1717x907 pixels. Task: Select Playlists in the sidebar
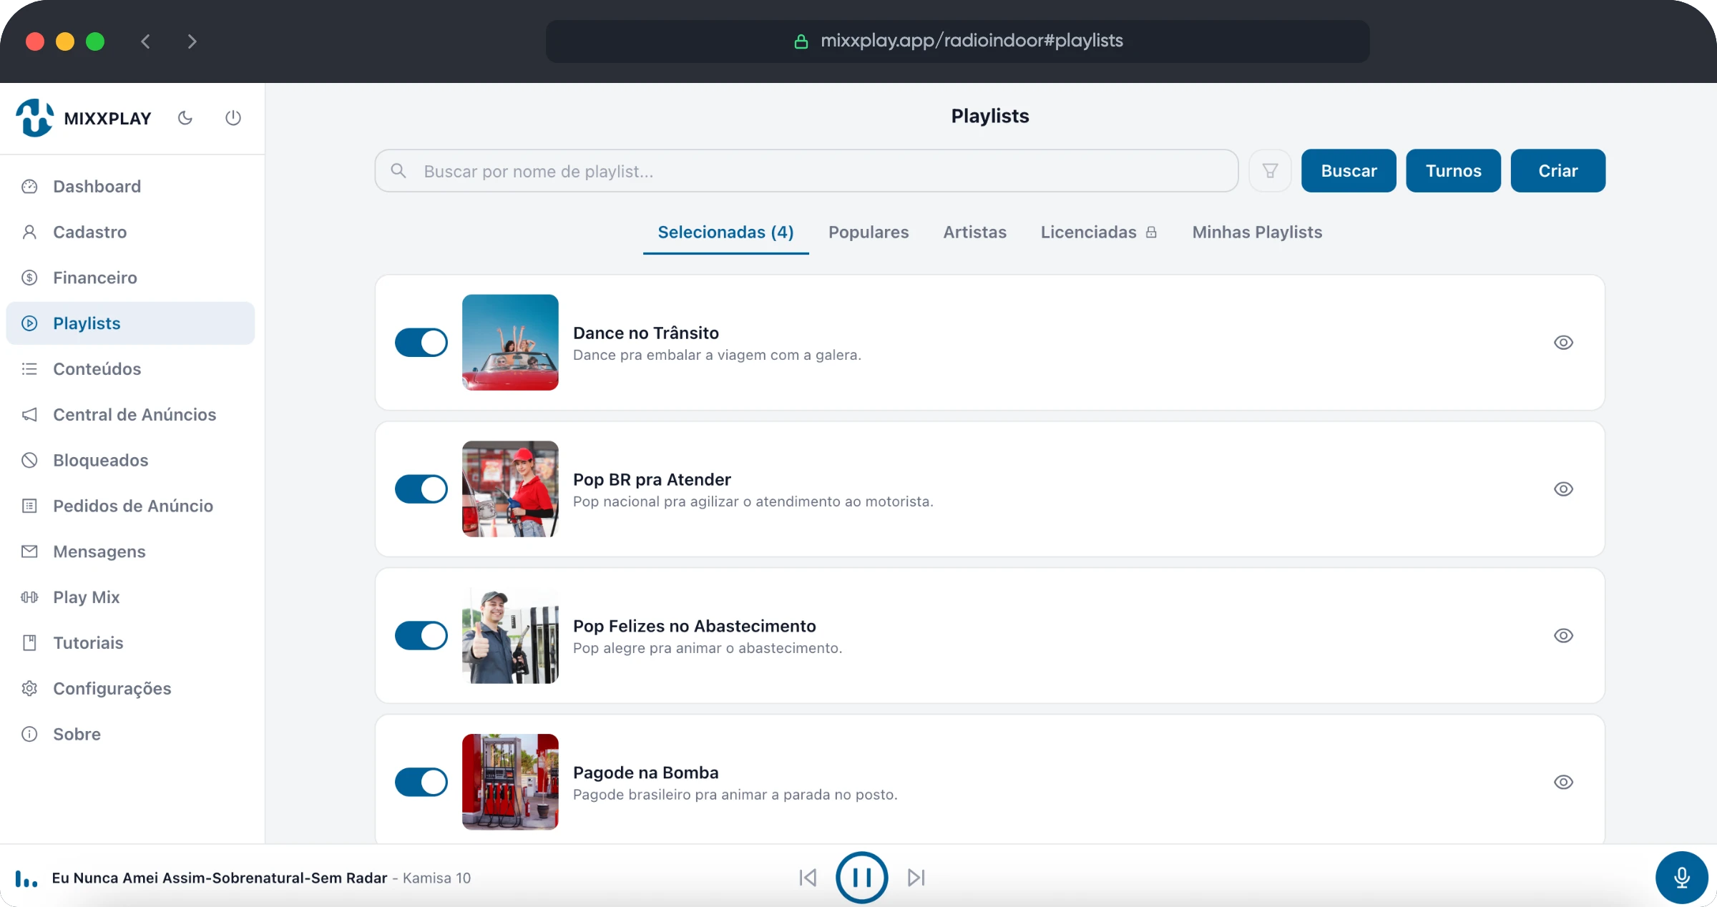coord(130,323)
